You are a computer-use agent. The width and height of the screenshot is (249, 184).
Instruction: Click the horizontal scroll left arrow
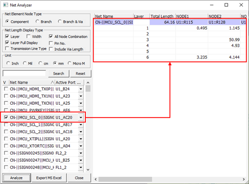[x=96, y=179]
